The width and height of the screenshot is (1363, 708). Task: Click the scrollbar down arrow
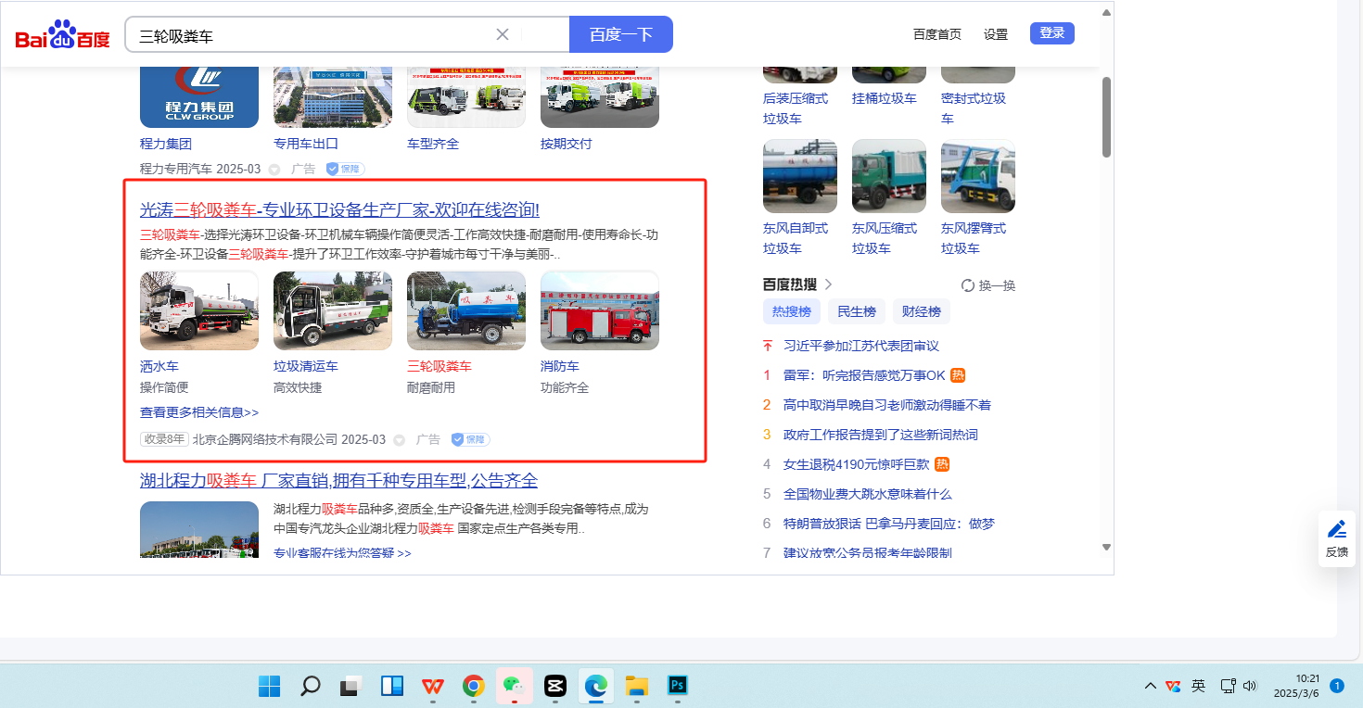click(1106, 547)
